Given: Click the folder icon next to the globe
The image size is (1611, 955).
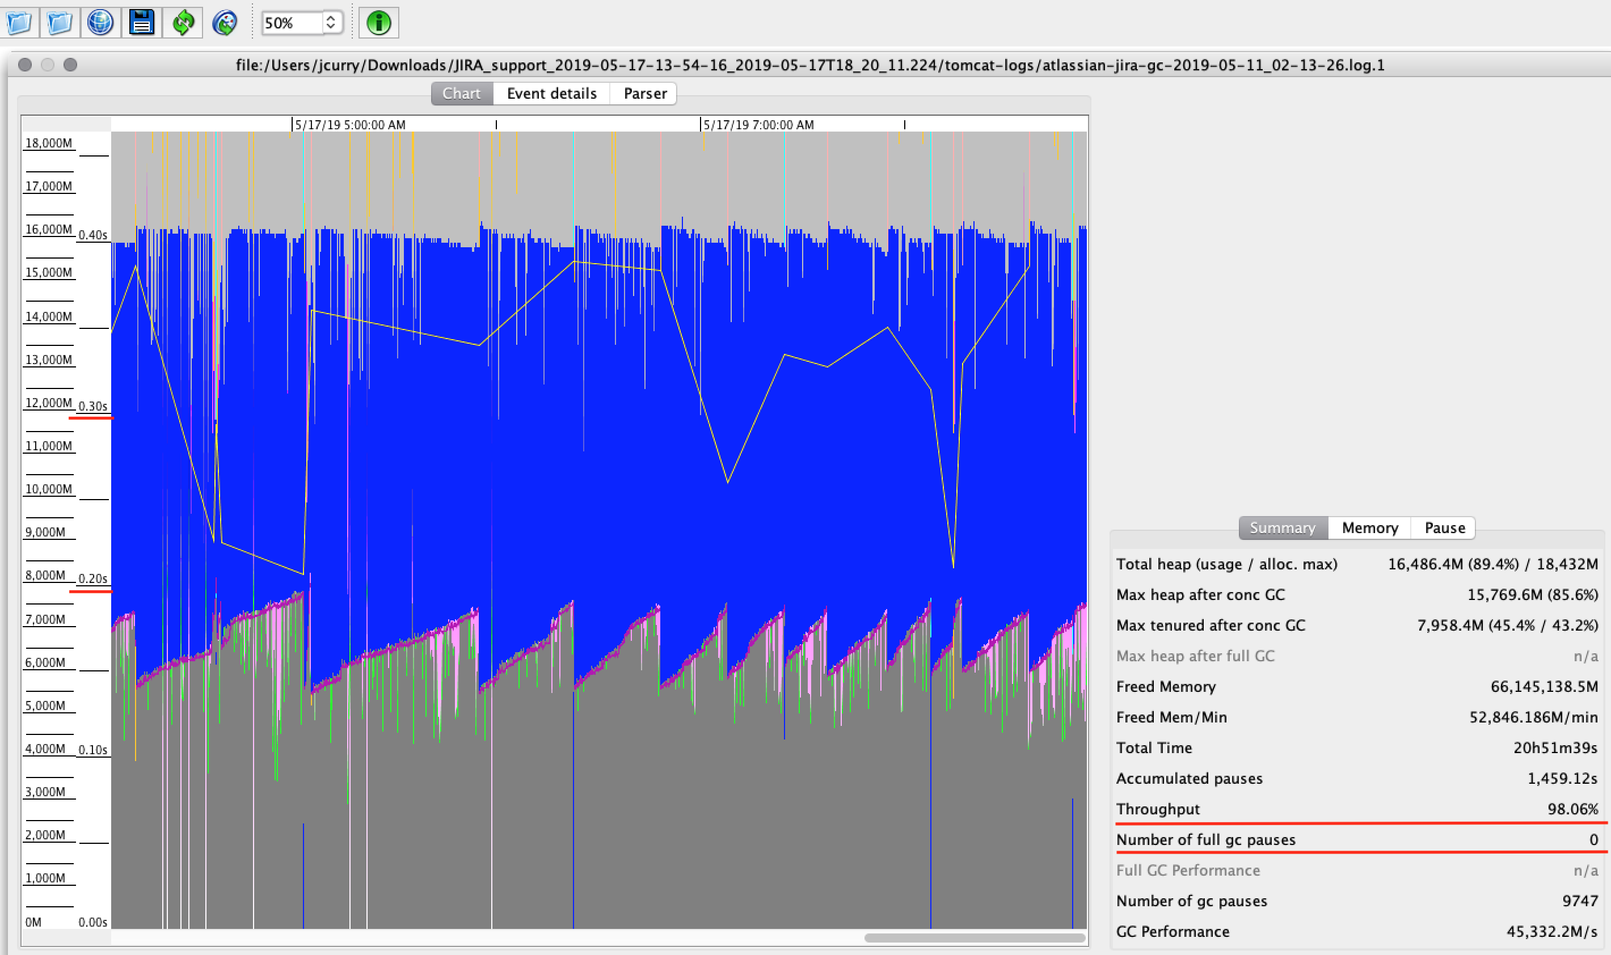Looking at the screenshot, I should tap(59, 23).
